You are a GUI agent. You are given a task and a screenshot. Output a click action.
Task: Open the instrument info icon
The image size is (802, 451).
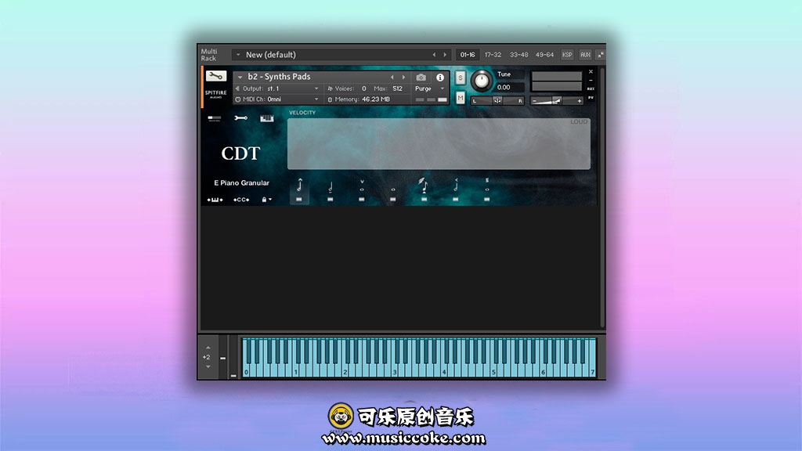click(440, 78)
